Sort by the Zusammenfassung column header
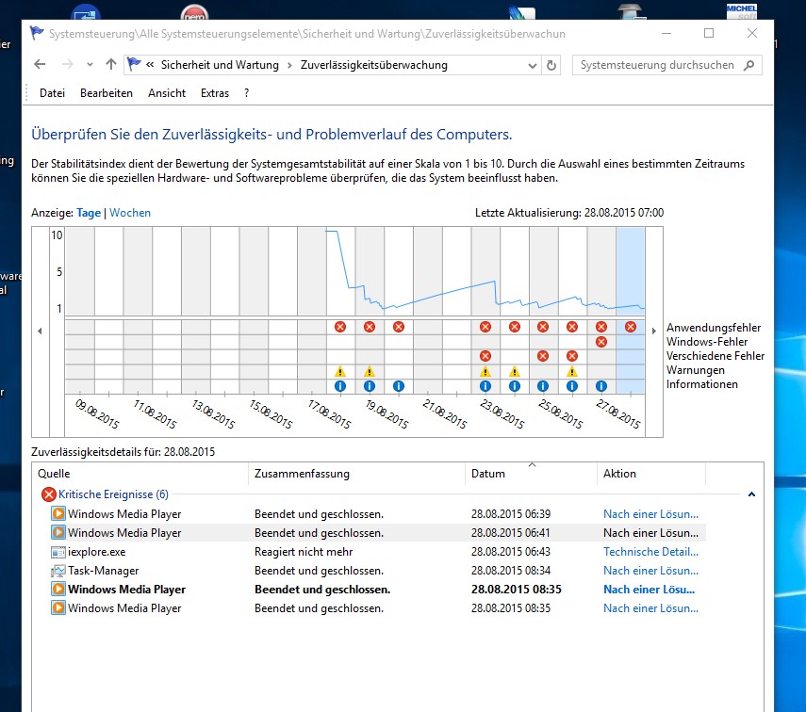 (356, 474)
